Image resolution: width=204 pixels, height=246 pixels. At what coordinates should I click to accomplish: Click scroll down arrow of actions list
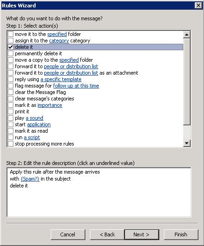tap(187, 143)
